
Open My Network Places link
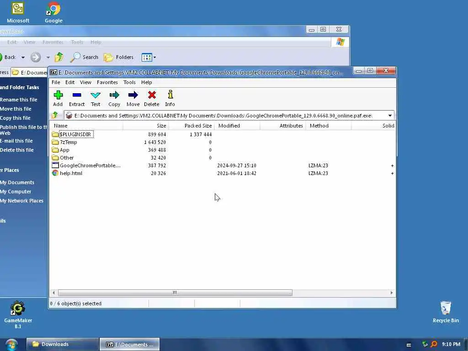point(21,201)
